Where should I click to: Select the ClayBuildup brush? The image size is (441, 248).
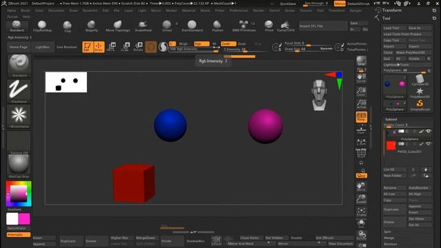click(42, 26)
